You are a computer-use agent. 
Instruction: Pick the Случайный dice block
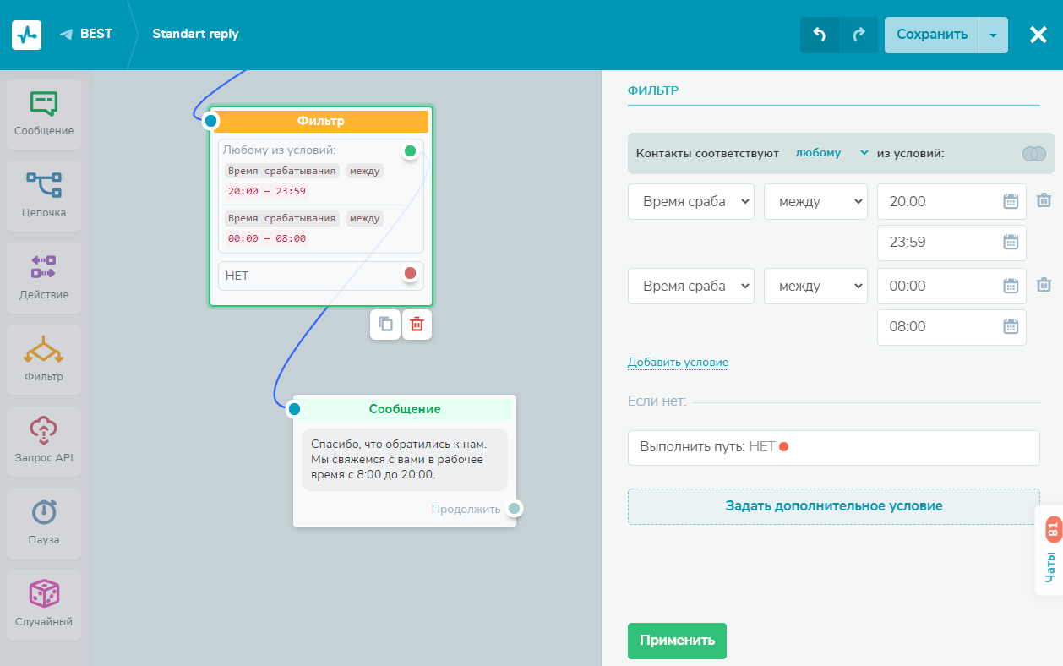coord(44,603)
